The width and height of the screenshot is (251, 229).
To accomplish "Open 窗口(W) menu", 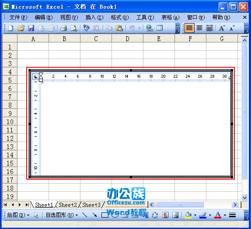I will click(196, 17).
